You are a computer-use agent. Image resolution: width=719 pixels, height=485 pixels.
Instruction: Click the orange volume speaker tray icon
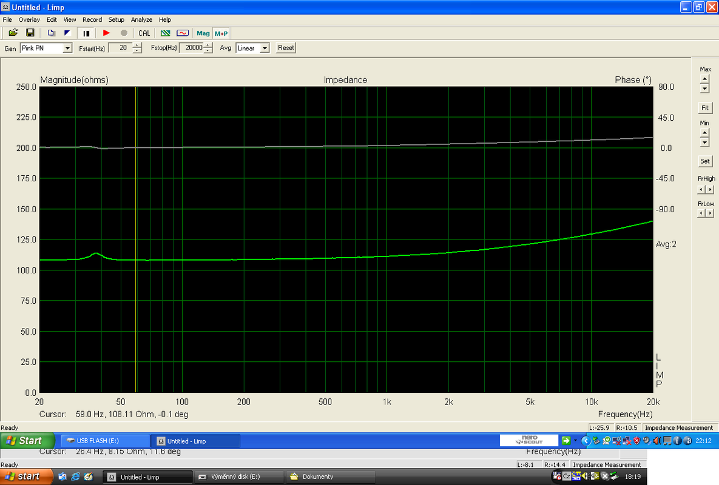(x=657, y=441)
